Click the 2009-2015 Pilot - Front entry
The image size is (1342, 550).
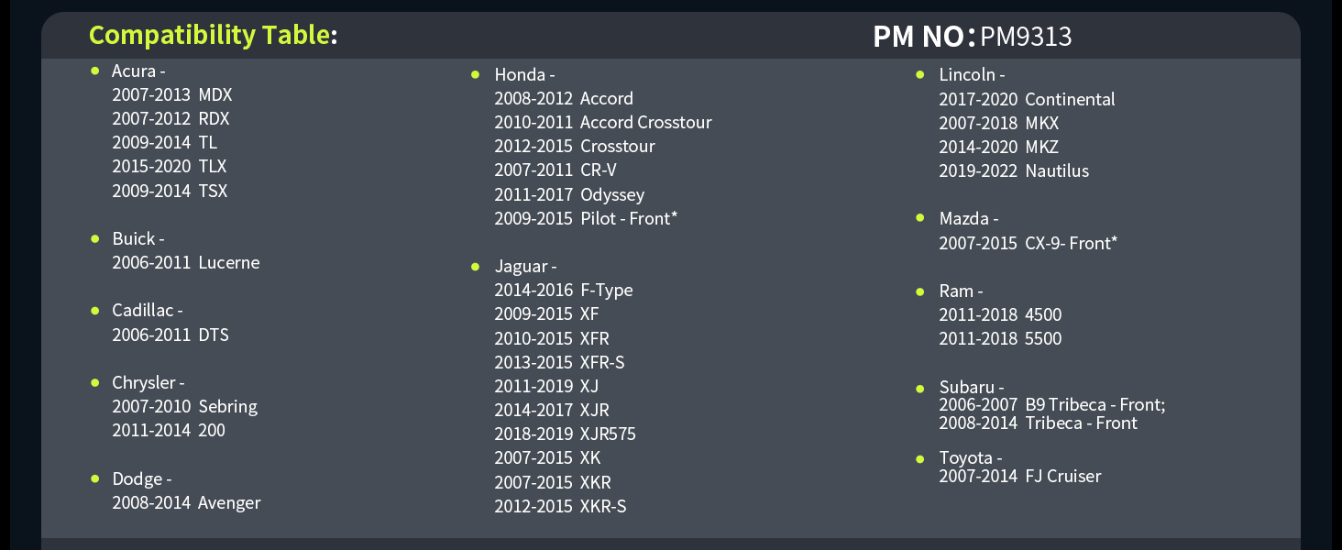[x=586, y=219]
